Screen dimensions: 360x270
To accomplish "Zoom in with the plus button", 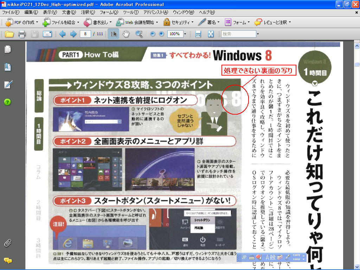I will (161, 34).
